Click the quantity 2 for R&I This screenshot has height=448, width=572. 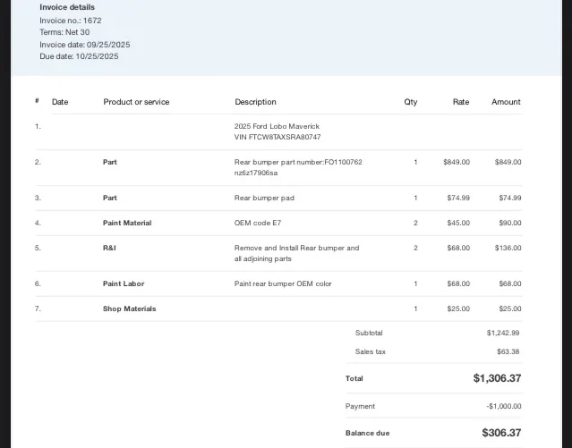pos(415,248)
